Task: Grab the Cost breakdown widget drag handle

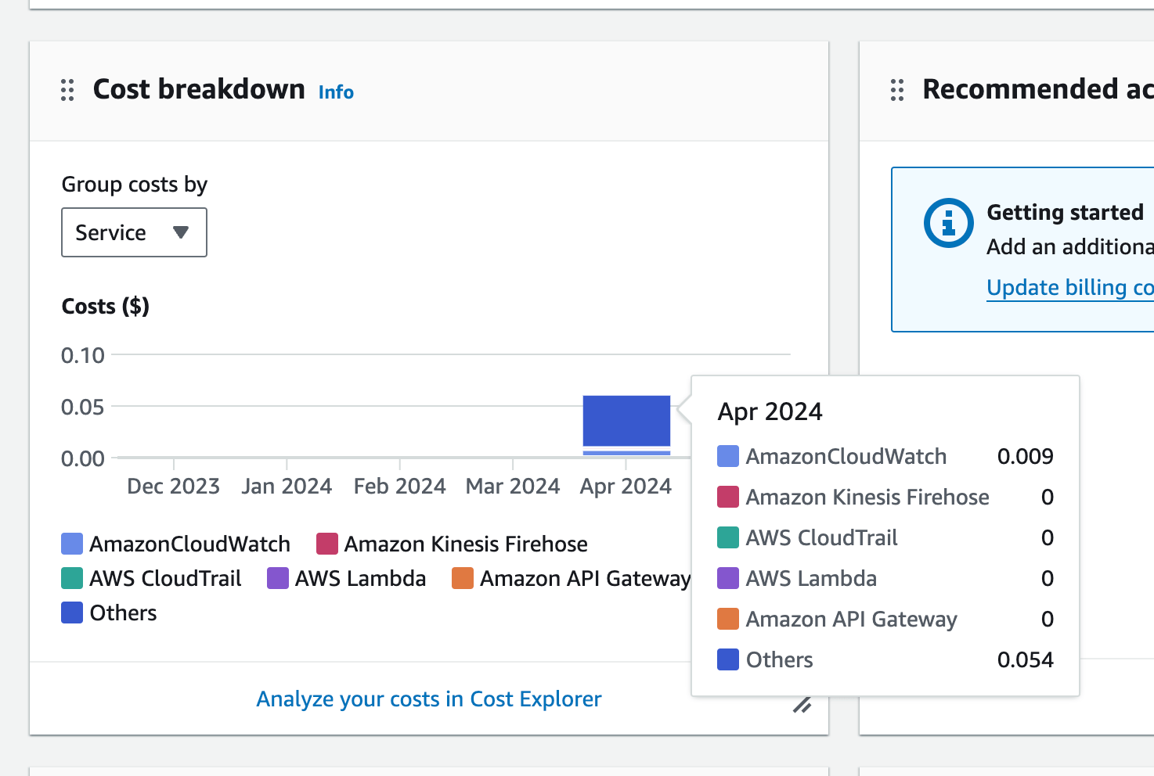Action: click(67, 90)
